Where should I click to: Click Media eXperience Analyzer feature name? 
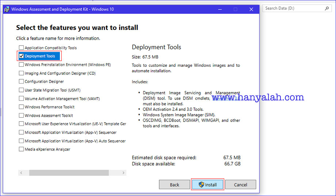click(47, 149)
